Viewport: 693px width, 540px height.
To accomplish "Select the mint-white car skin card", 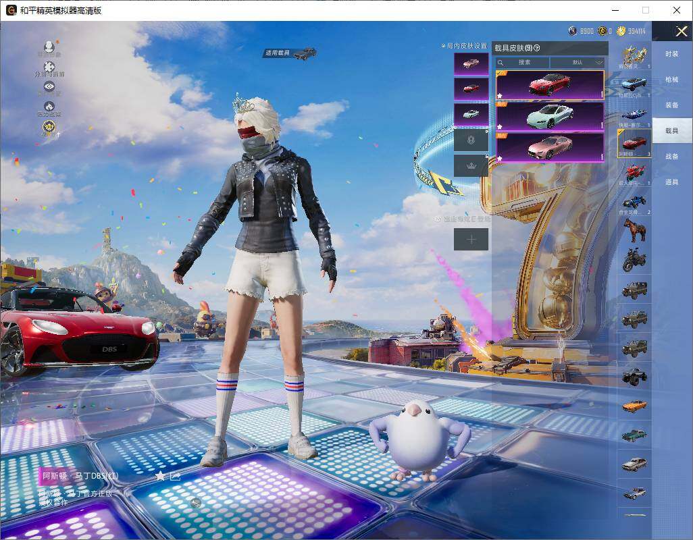I will [x=550, y=117].
